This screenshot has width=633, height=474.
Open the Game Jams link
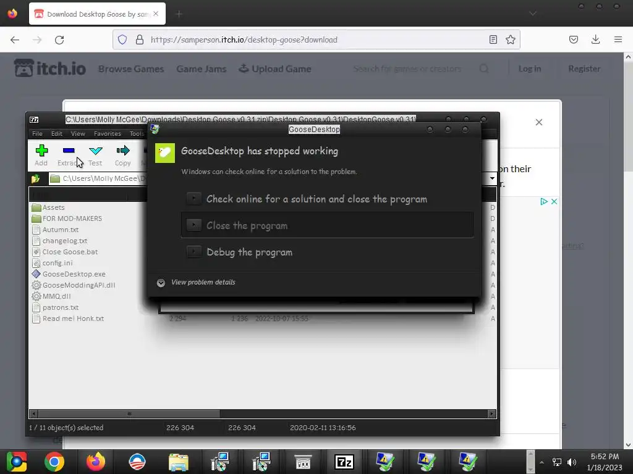coord(201,69)
